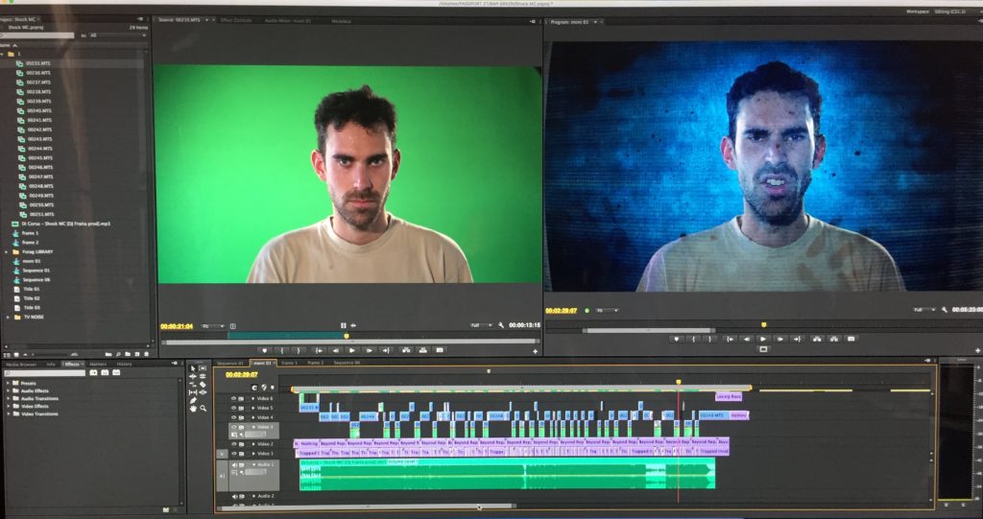Mute Audio 2 track speaker icon
The width and height of the screenshot is (983, 519).
(235, 496)
